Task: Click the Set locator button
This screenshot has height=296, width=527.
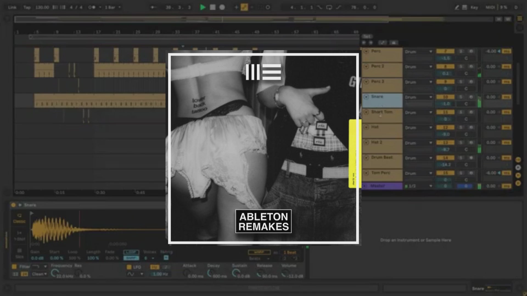Action: (x=367, y=36)
